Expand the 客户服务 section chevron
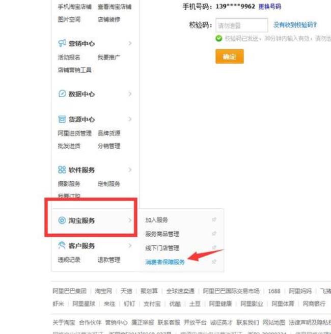 (x=130, y=245)
